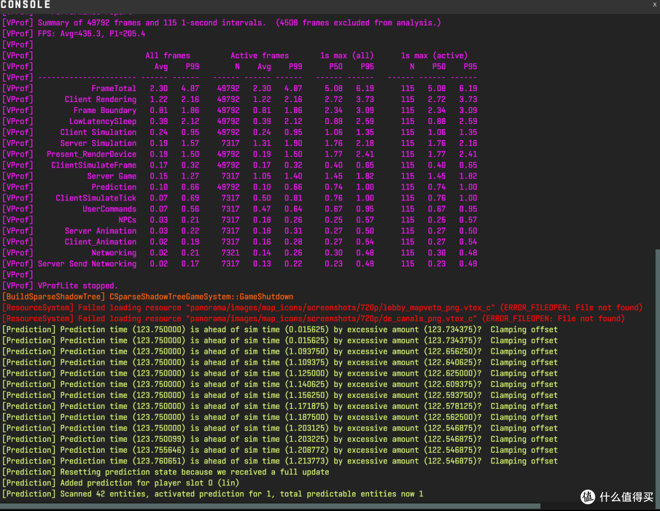This screenshot has width=660, height=511.
Task: Click the 'All frames' column header
Action: tap(167, 56)
